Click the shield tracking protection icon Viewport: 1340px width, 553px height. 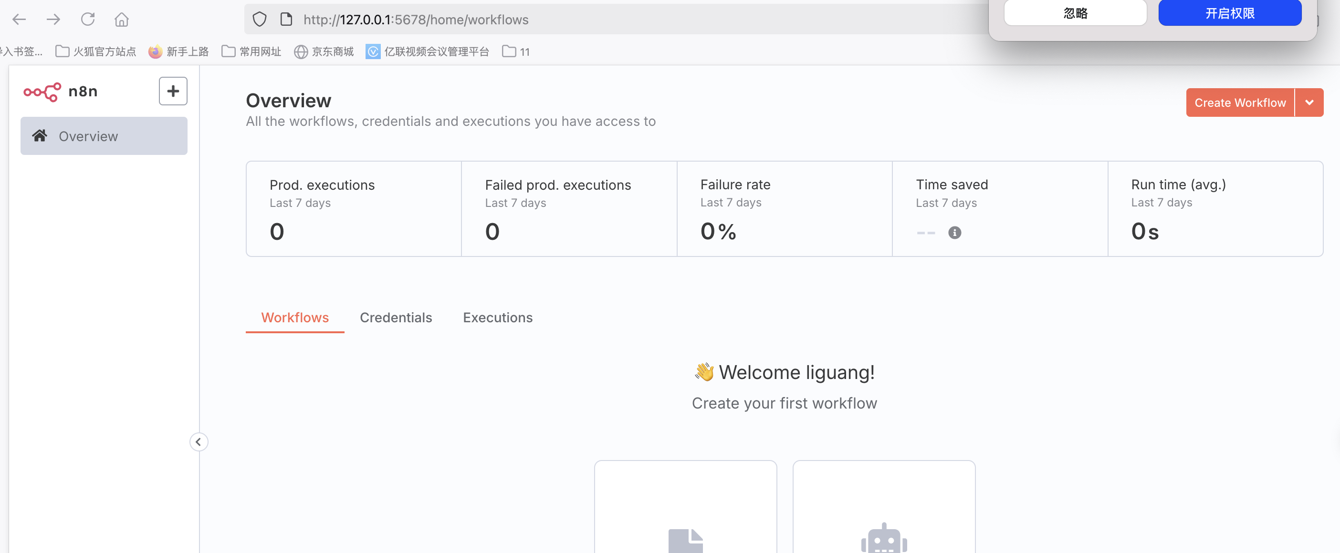tap(260, 20)
